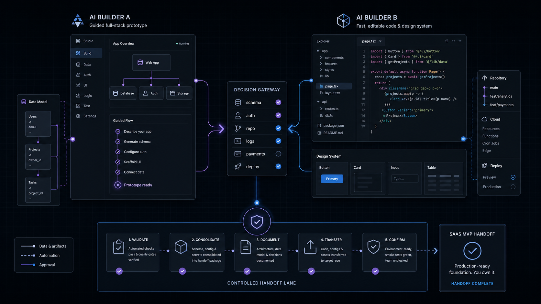Toggle the schema check in Decision Gateway
The width and height of the screenshot is (541, 304).
tap(278, 102)
